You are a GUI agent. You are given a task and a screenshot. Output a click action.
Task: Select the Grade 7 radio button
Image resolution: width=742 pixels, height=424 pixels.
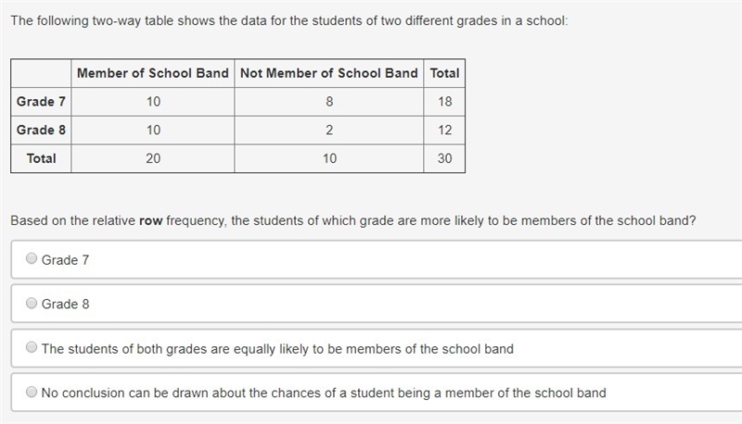click(x=32, y=258)
